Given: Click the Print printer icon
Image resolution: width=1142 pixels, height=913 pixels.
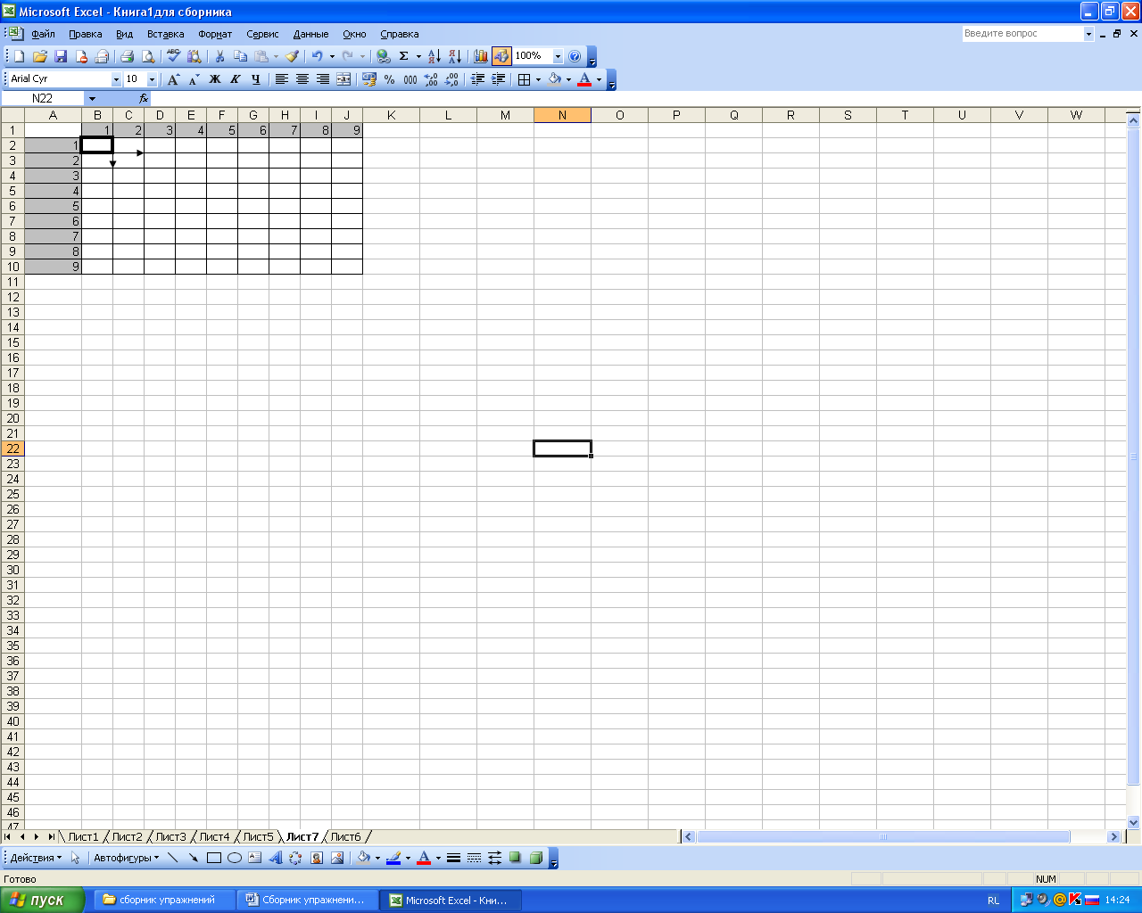Looking at the screenshot, I should pyautogui.click(x=127, y=56).
